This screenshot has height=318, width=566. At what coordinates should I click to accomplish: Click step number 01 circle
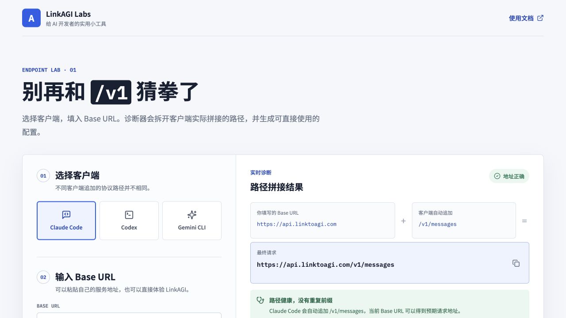[x=43, y=176]
